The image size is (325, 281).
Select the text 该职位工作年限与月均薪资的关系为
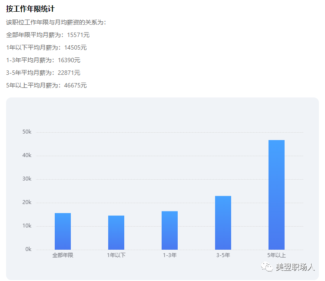point(55,22)
